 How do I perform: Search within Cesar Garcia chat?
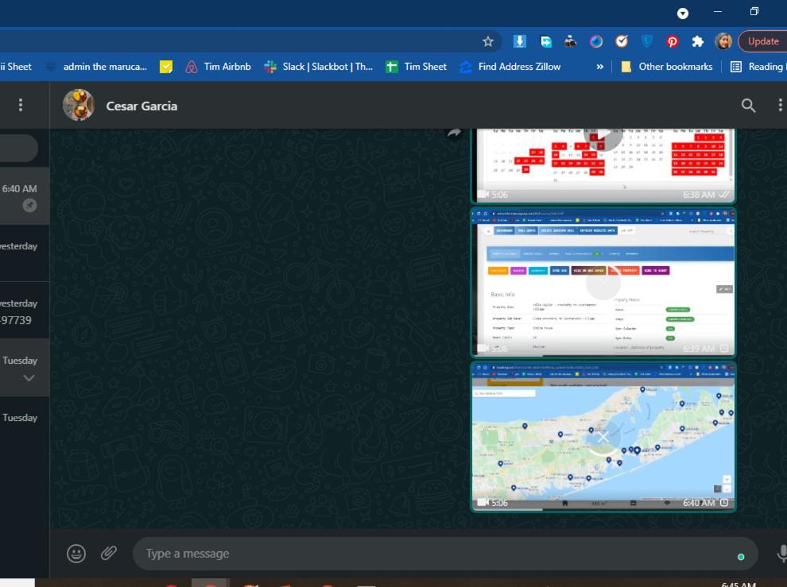tap(748, 106)
